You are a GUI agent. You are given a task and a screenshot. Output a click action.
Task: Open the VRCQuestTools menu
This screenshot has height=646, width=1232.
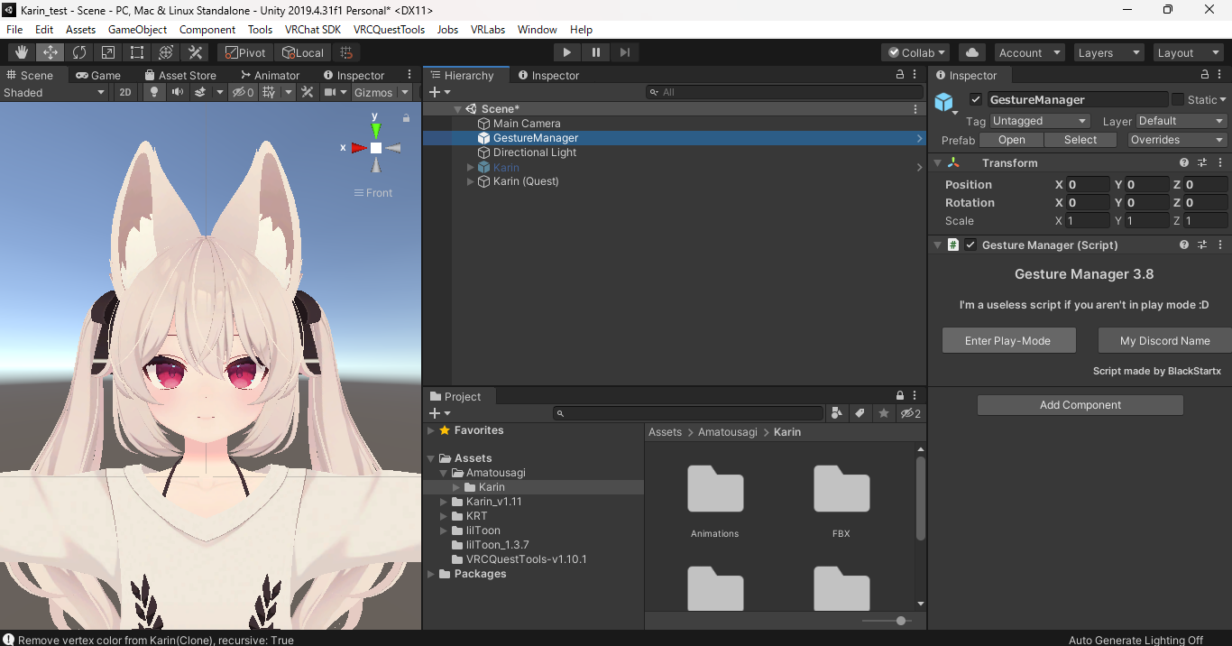tap(389, 30)
